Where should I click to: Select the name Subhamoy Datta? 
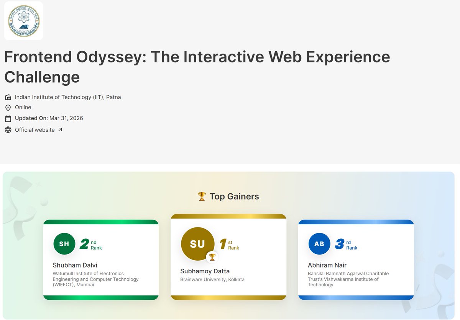tap(205, 271)
